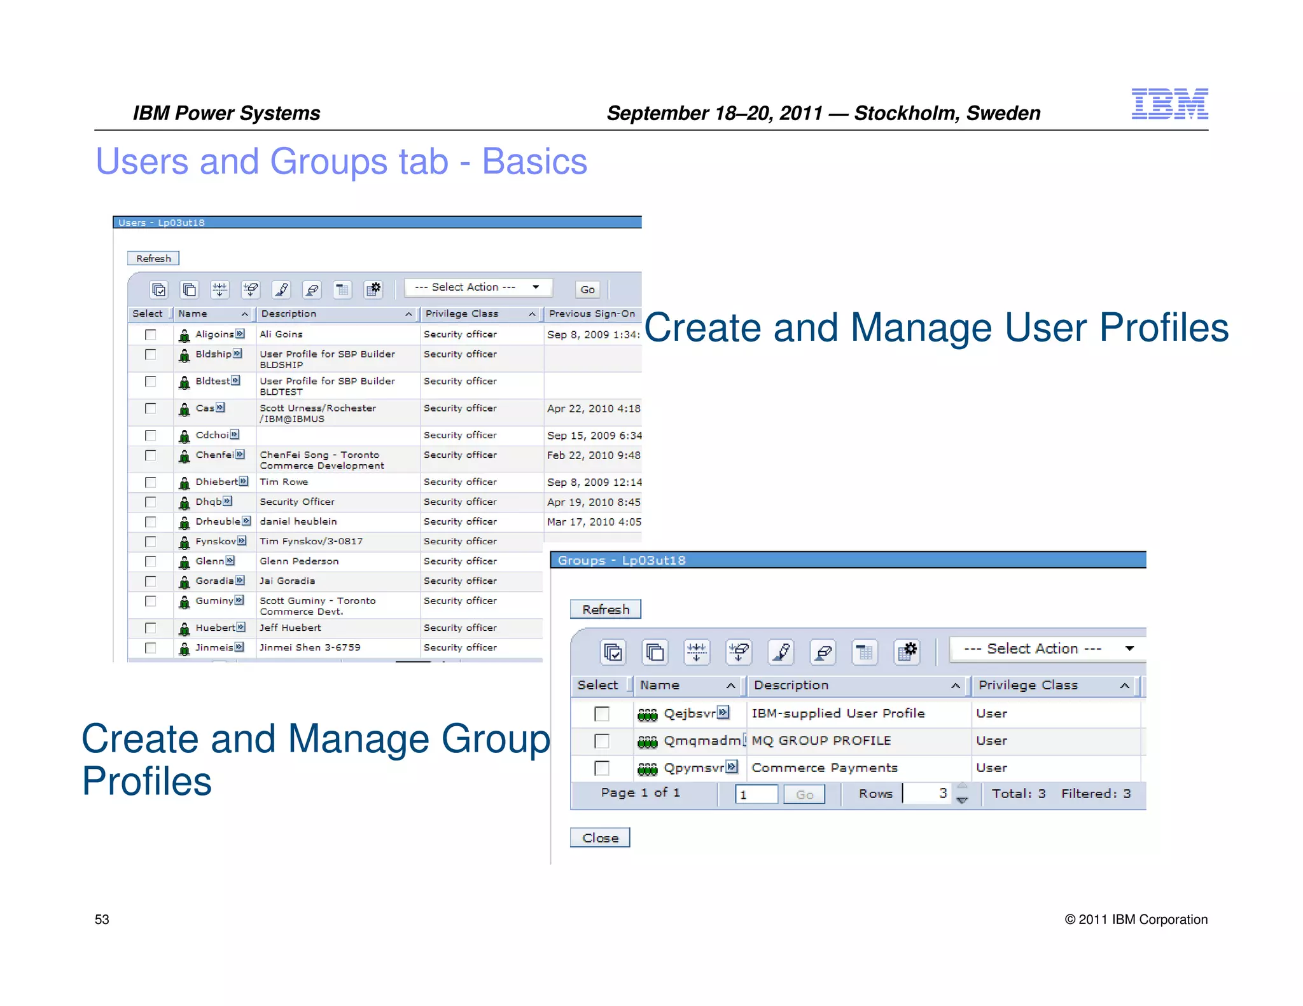Show filter row icon in Groups toolbar
This screenshot has height=1006, width=1303.
(x=697, y=652)
